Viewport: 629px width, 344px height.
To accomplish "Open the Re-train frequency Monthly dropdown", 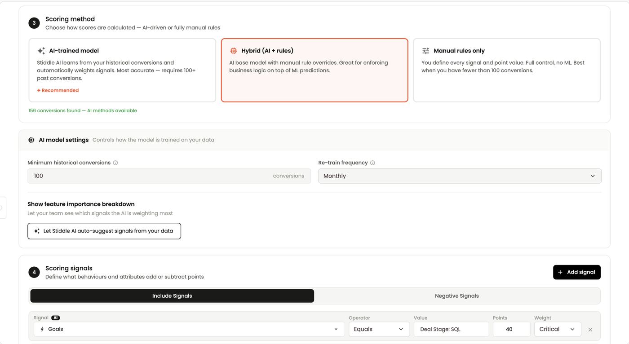I will [x=460, y=176].
